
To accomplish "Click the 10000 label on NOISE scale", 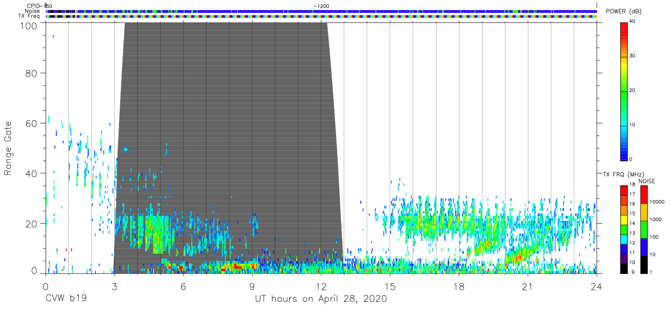I will [658, 202].
